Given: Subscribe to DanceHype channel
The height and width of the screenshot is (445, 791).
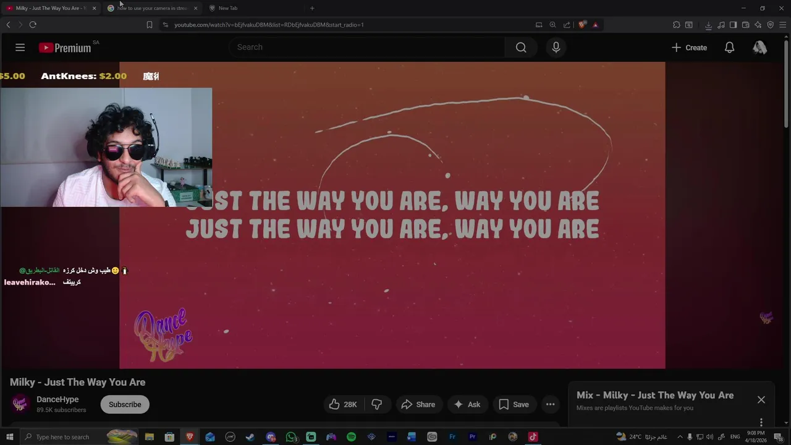Looking at the screenshot, I should (x=125, y=404).
